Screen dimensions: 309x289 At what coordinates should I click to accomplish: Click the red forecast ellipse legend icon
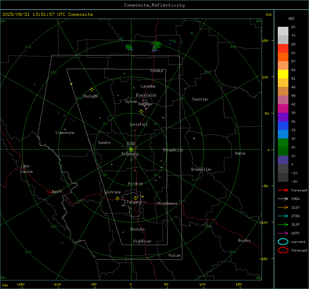click(283, 250)
